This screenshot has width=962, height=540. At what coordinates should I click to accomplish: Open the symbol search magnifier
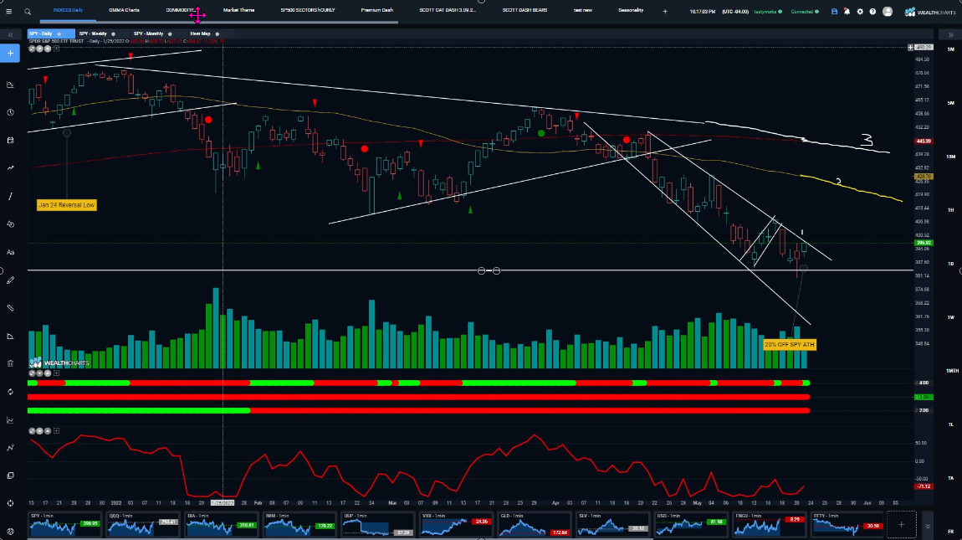pos(28,11)
